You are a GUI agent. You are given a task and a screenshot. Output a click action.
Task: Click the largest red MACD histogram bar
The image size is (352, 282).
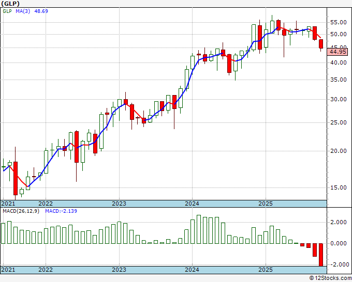(321, 255)
